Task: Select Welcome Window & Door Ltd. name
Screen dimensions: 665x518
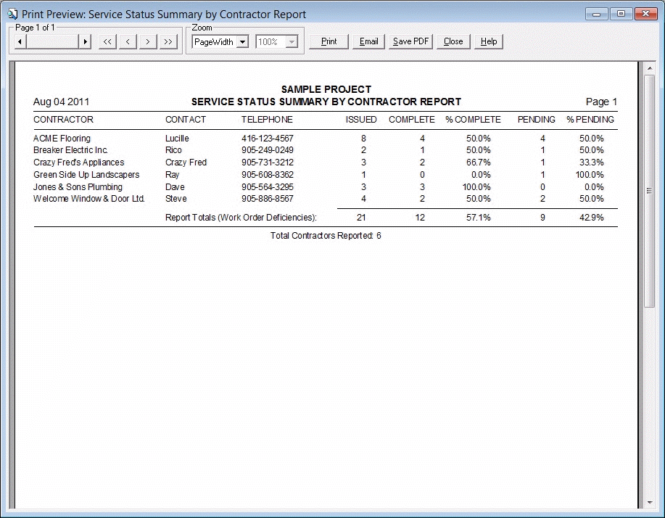Action: (89, 199)
